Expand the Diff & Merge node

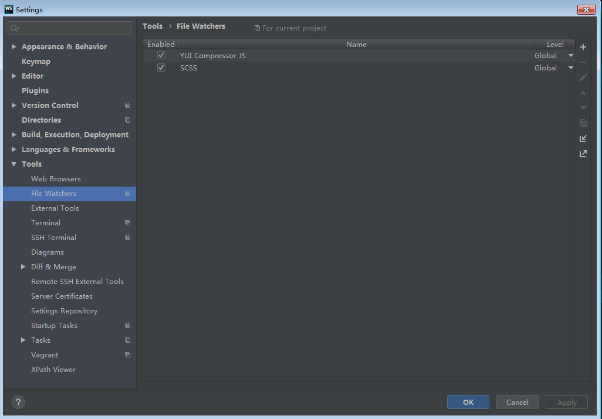click(x=23, y=267)
